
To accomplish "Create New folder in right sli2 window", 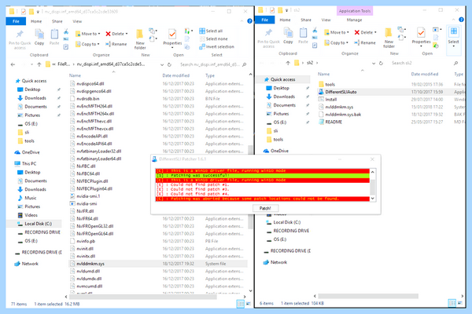I will (x=389, y=38).
